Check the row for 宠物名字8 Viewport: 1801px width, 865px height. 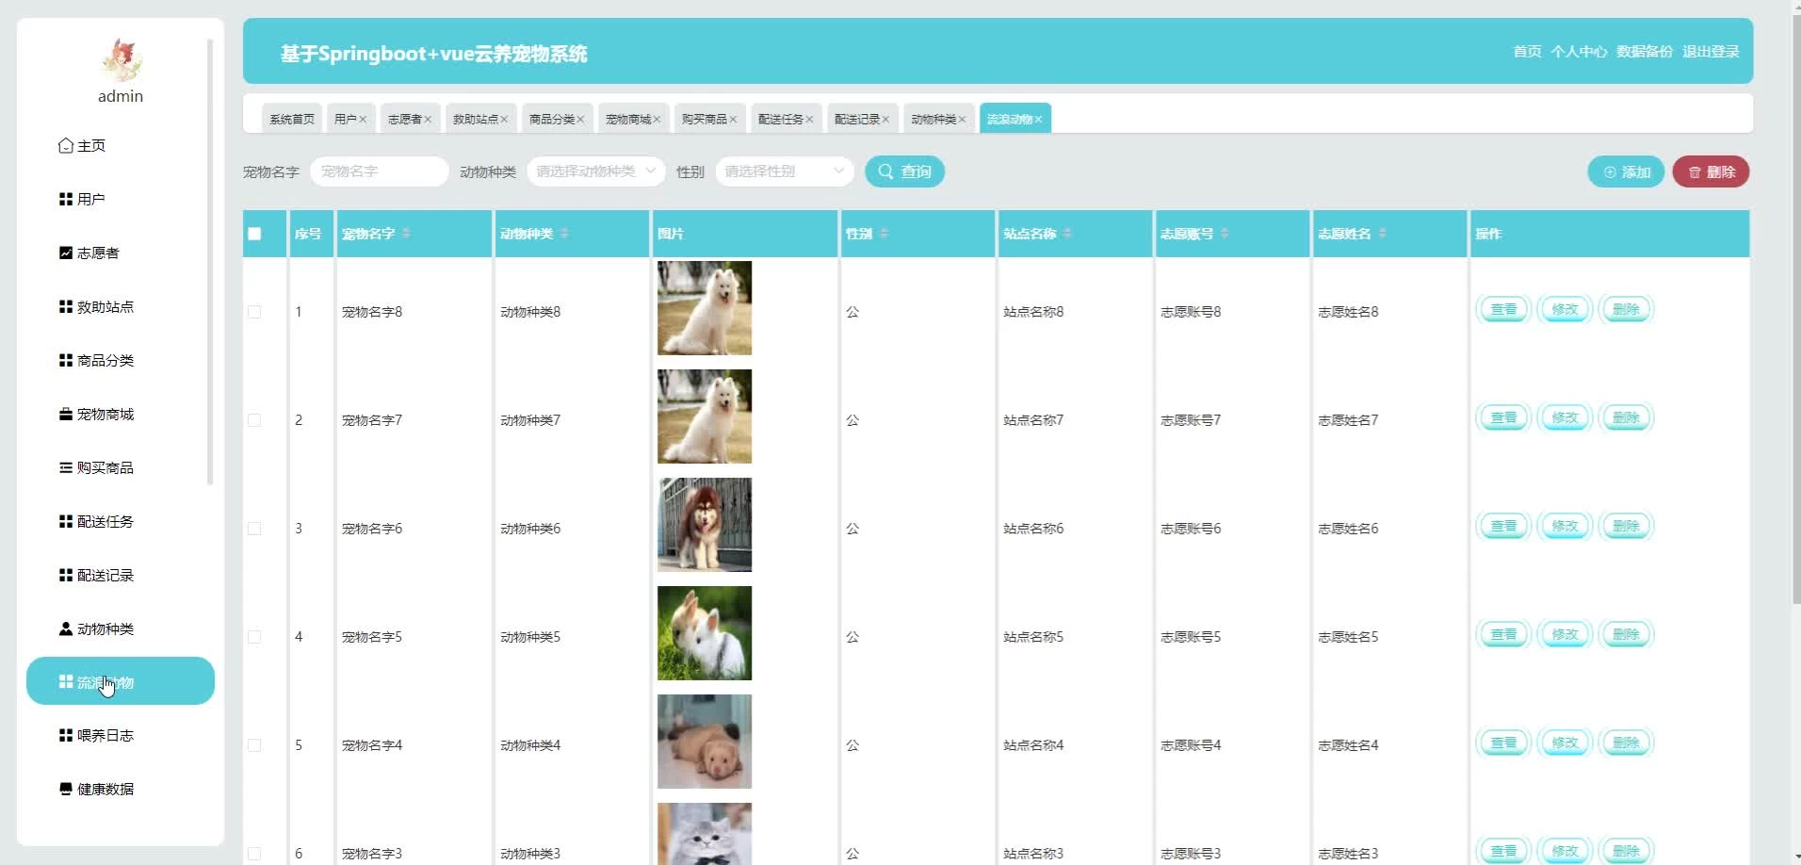click(254, 312)
